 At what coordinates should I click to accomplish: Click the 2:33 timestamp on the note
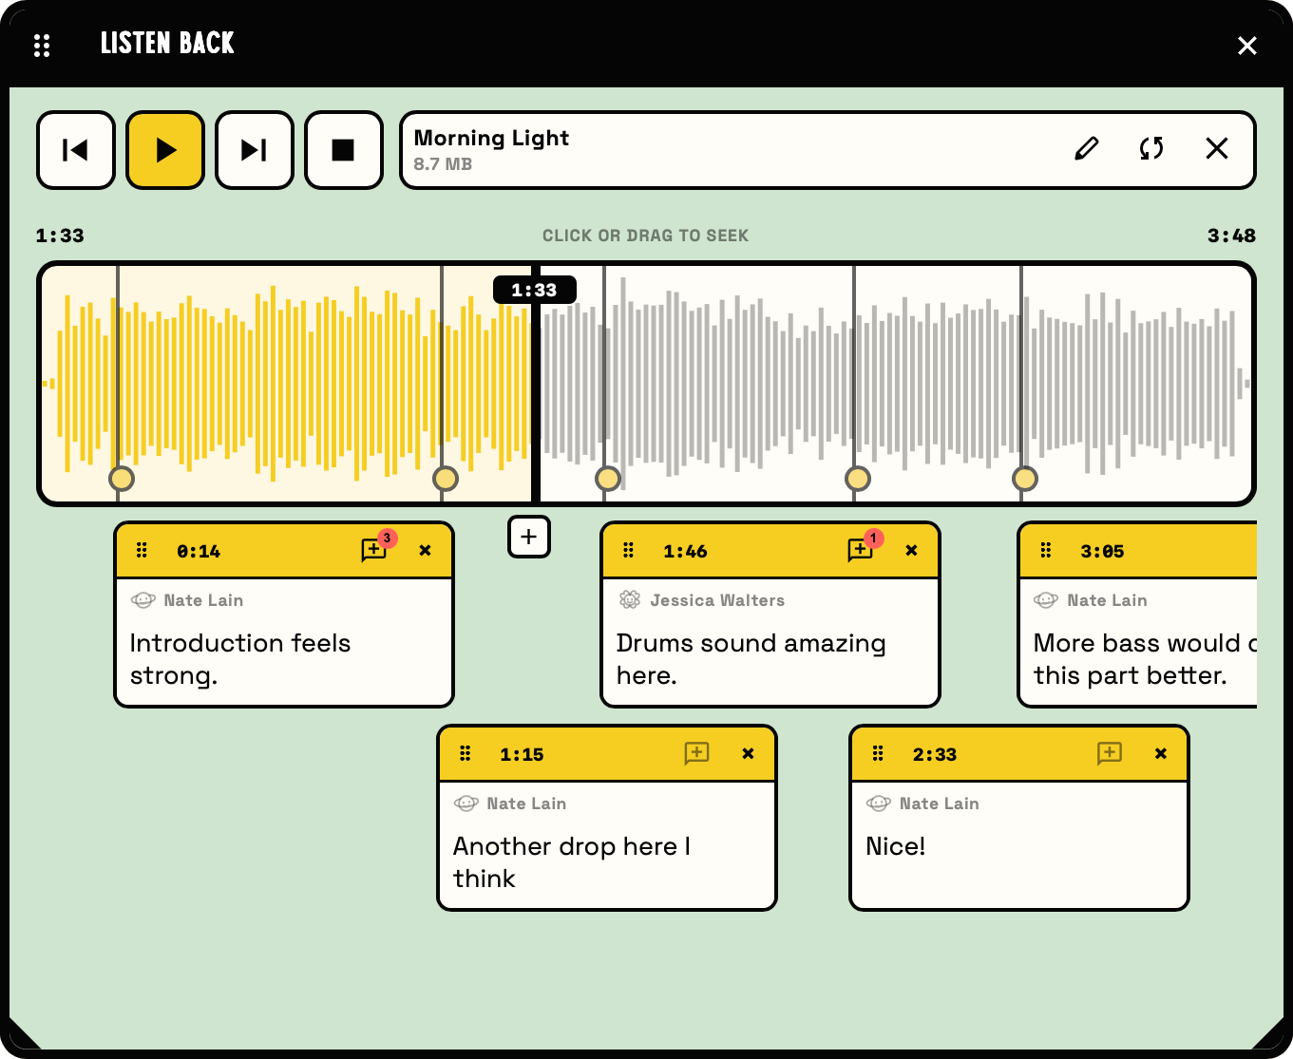[934, 755]
